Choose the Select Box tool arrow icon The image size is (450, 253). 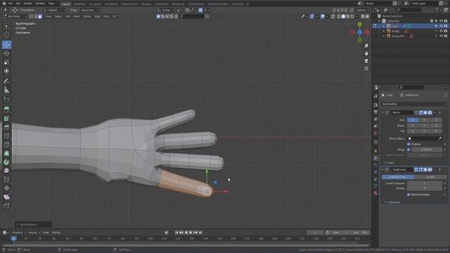[x=6, y=26]
